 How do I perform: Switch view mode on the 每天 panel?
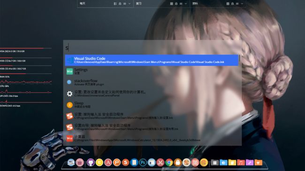pos(115,4)
